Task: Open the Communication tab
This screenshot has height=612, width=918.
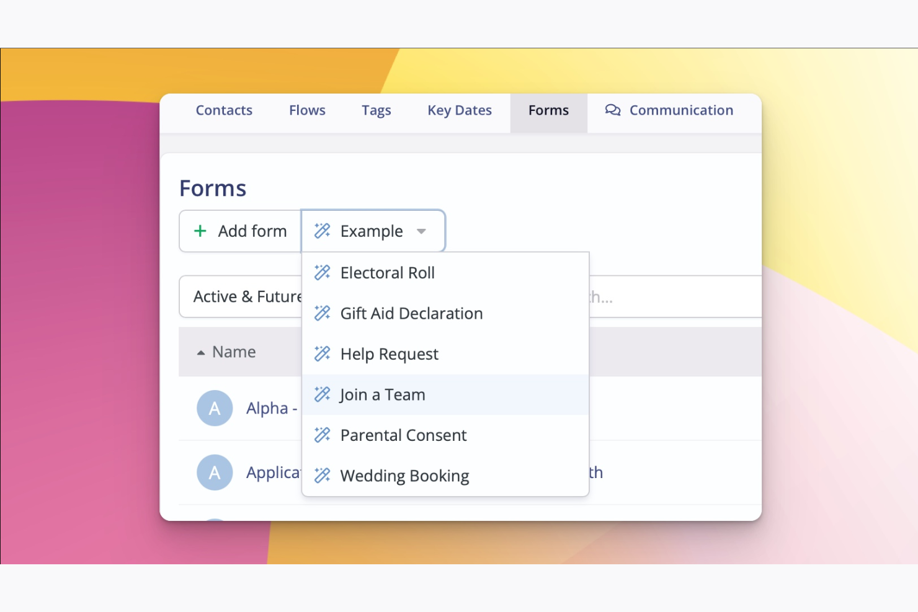Action: (x=669, y=110)
